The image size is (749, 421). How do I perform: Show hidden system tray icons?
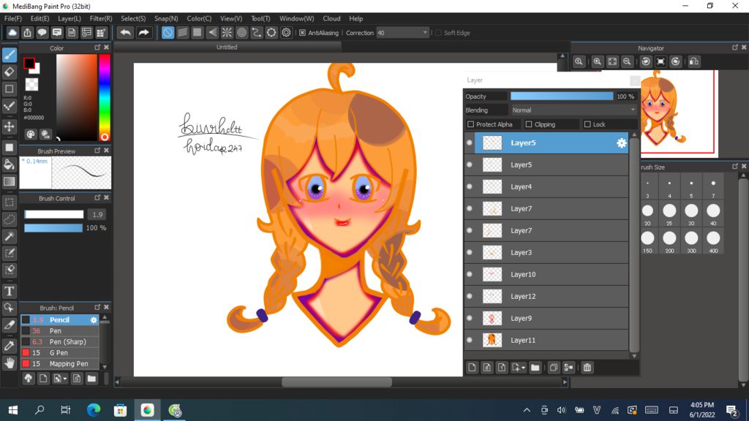coord(527,410)
